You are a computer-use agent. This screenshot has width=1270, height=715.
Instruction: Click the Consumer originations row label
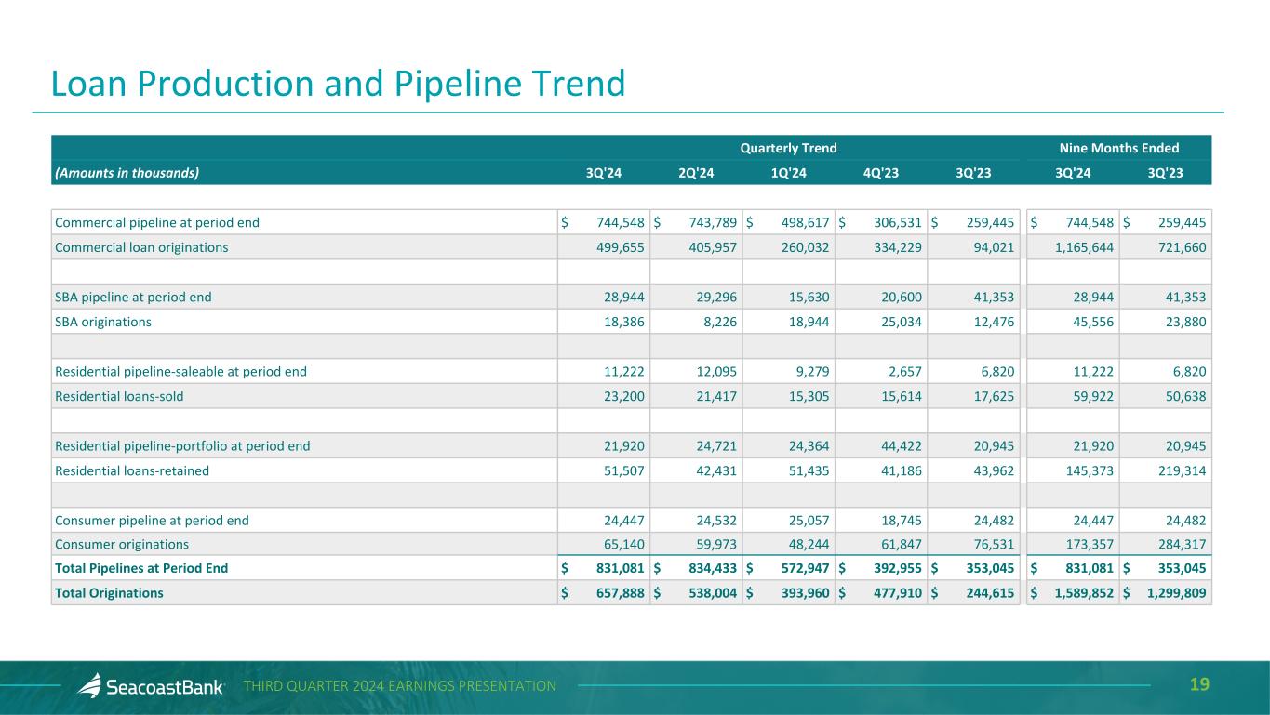[122, 544]
